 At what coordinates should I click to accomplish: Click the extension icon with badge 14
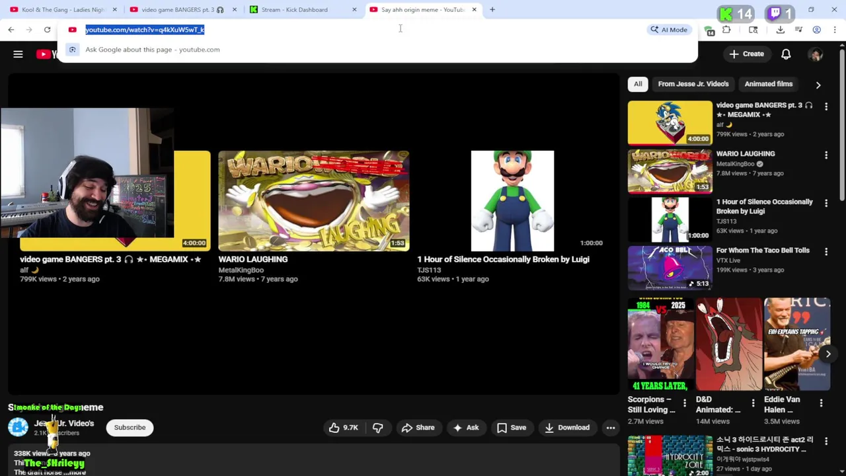coord(709,30)
